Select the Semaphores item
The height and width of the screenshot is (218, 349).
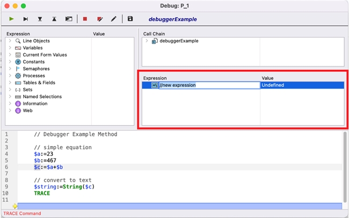[x=36, y=69]
